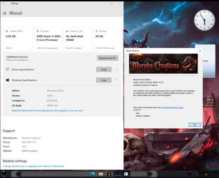
Task: Select the Settings gear taskbar icon
Action: tap(117, 174)
